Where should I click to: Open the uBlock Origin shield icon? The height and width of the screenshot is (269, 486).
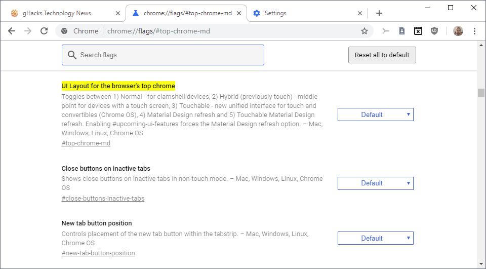click(434, 31)
